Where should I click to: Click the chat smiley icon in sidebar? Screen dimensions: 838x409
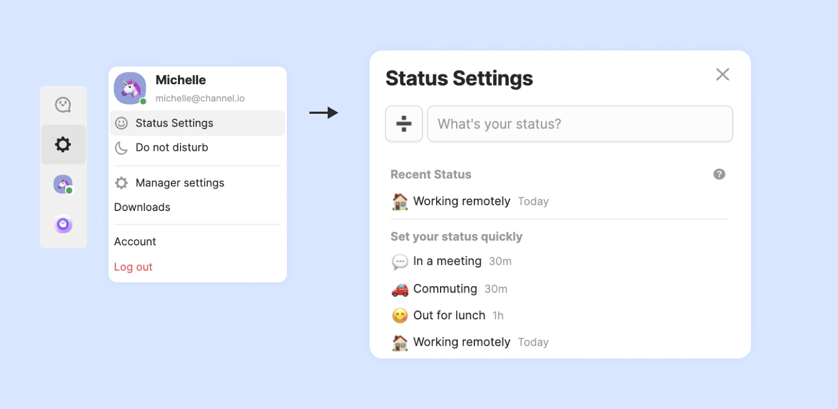click(63, 105)
